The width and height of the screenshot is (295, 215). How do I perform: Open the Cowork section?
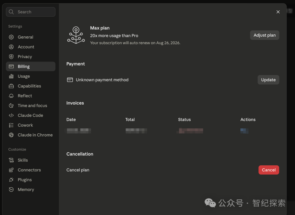coord(31,125)
